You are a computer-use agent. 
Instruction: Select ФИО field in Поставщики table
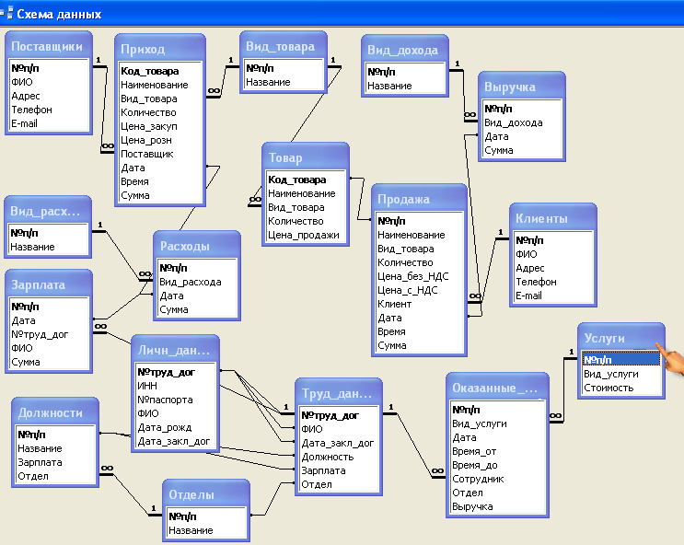(49, 82)
